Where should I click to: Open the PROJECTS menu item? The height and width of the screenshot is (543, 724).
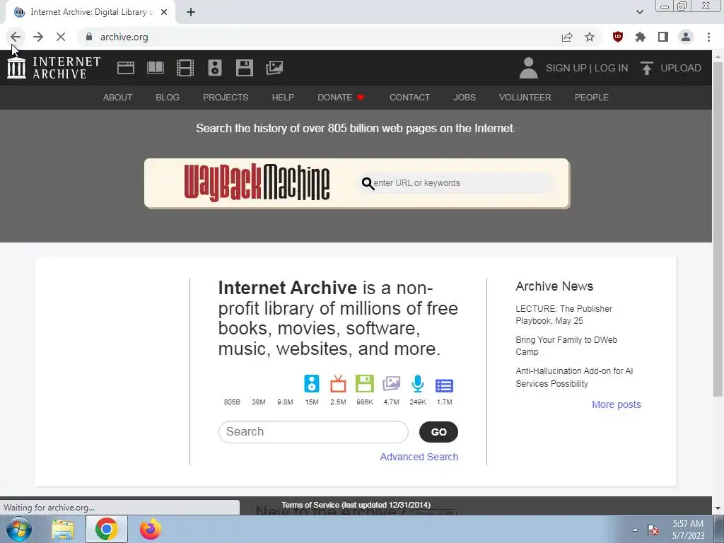point(226,98)
